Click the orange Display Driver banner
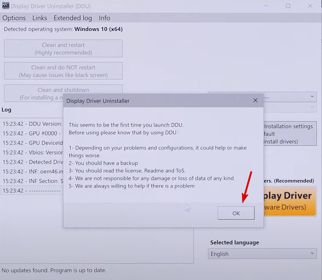Viewport: 322px width, 280px height. pyautogui.click(x=290, y=201)
